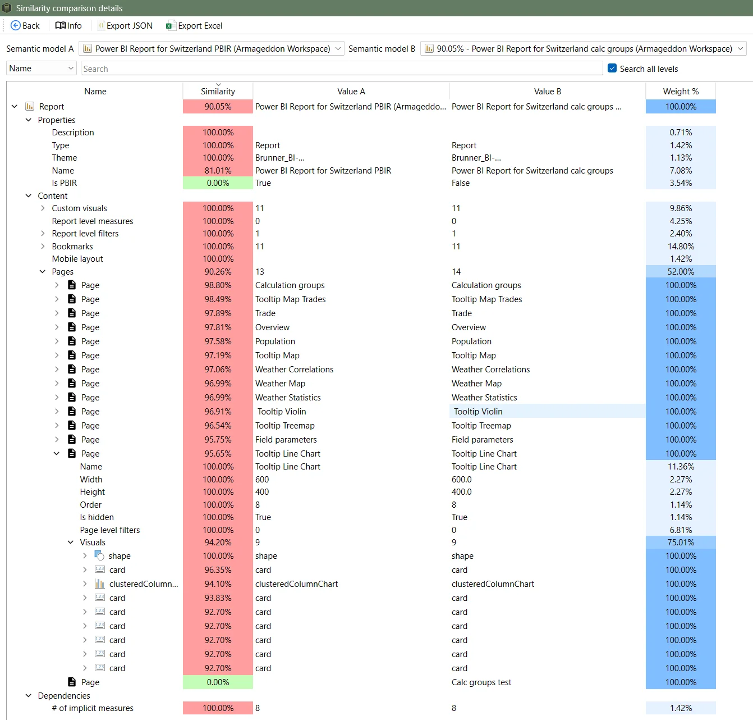
Task: Select the Theme property row
Action: [361, 158]
